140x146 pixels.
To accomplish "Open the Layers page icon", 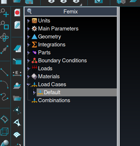I will (17, 49).
